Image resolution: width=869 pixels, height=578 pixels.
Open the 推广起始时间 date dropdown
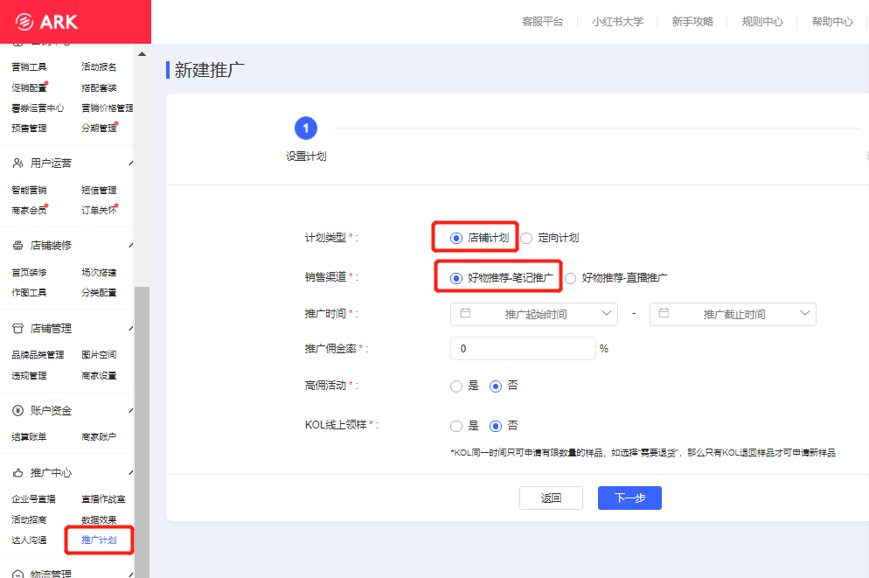pyautogui.click(x=608, y=314)
